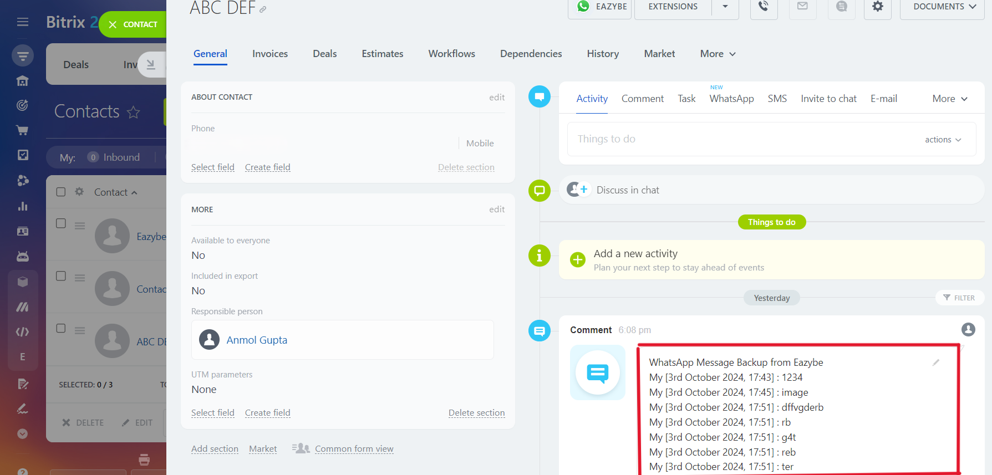Click the copy link icon beside ABC DEF
Viewport: 992px width, 475px height.
pyautogui.click(x=263, y=9)
